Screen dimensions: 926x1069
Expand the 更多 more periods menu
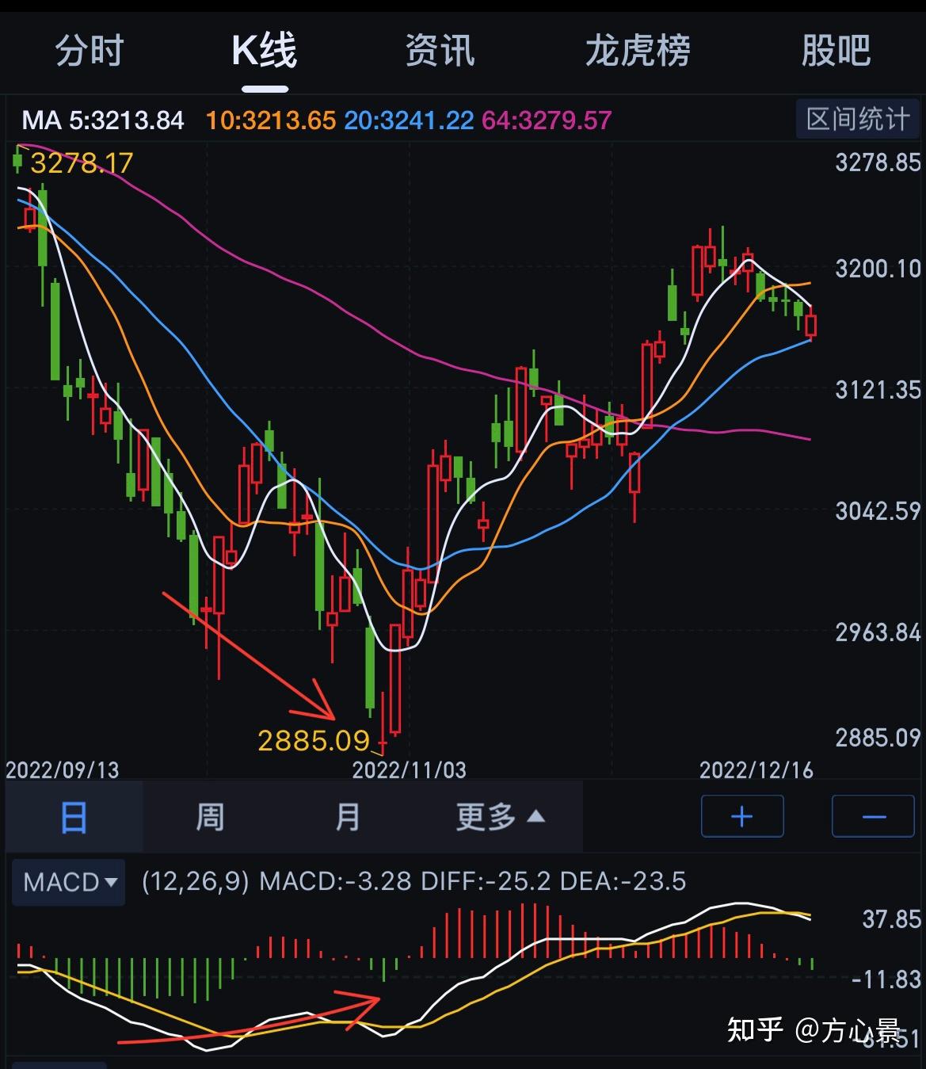499,816
